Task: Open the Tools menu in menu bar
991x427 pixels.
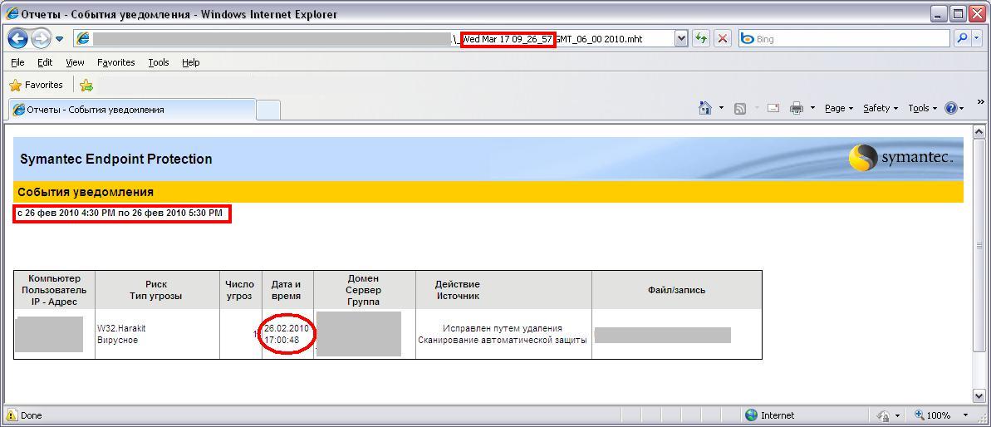Action: tap(159, 62)
